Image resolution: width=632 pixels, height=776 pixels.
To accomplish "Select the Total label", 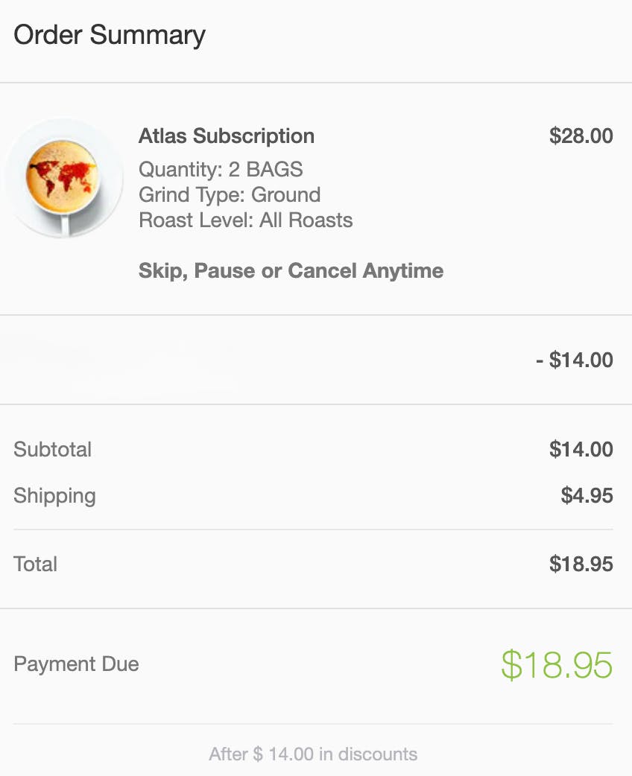I will (x=35, y=564).
